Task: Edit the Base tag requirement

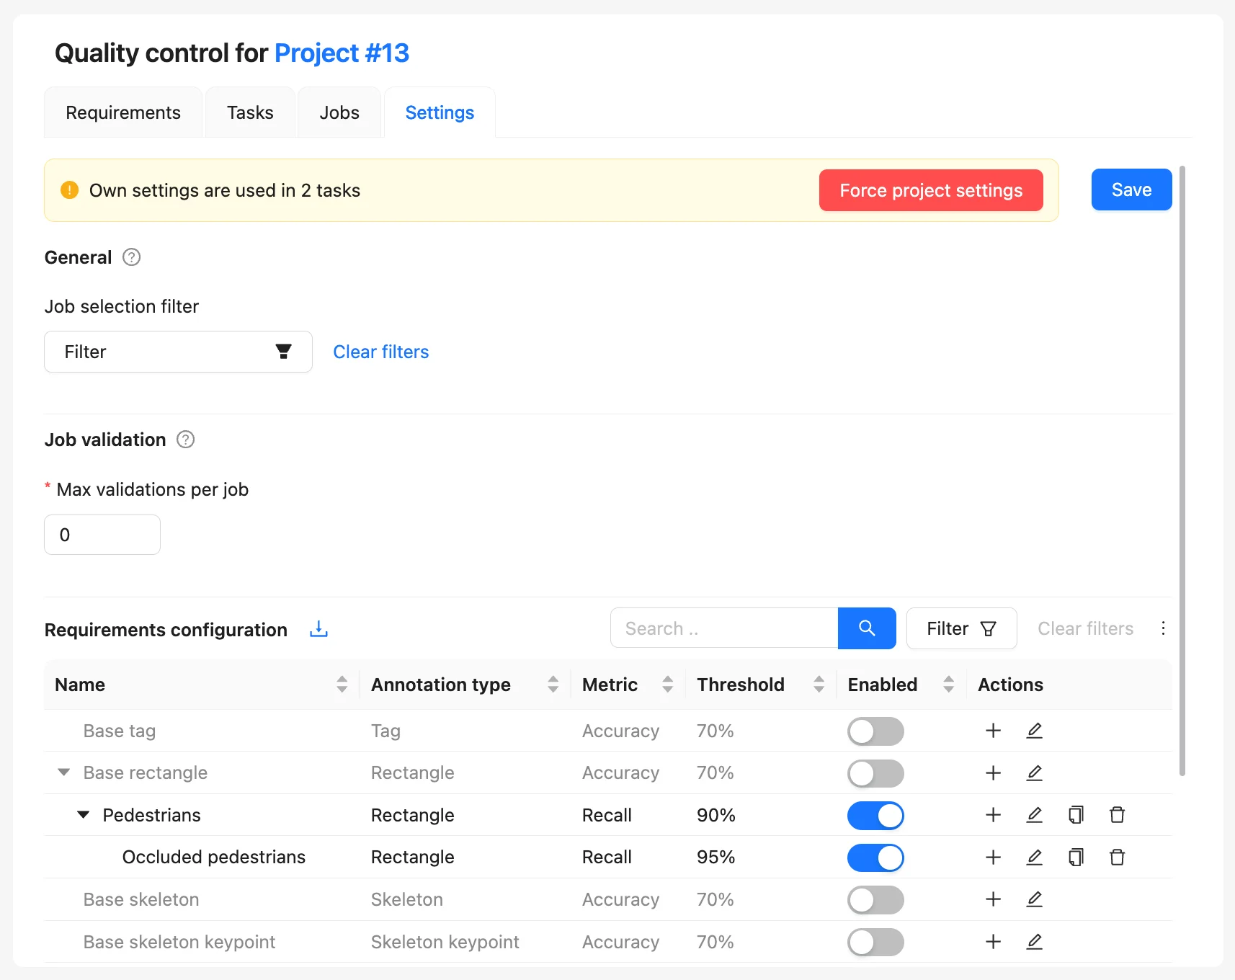Action: [1034, 731]
